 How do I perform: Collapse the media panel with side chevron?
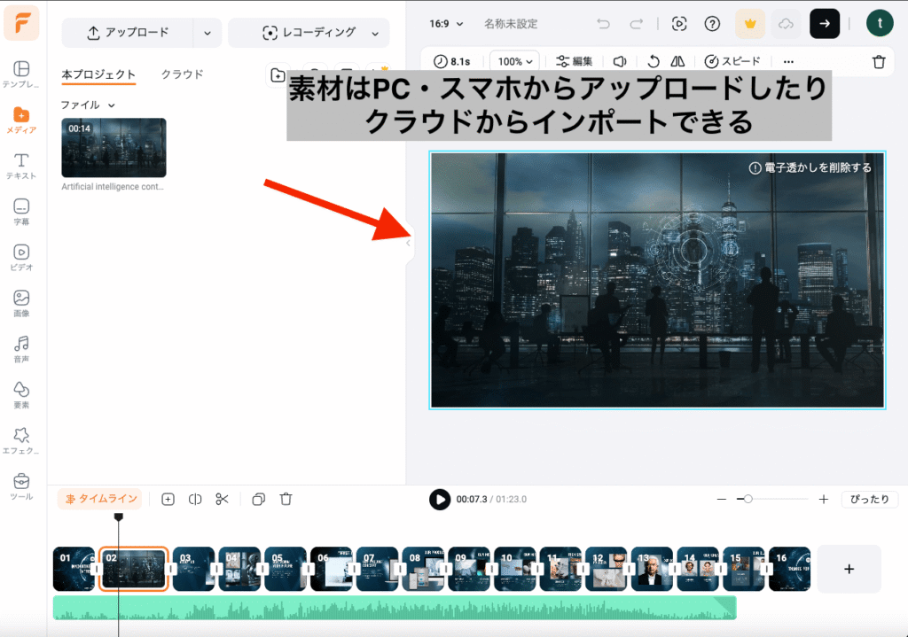(408, 243)
